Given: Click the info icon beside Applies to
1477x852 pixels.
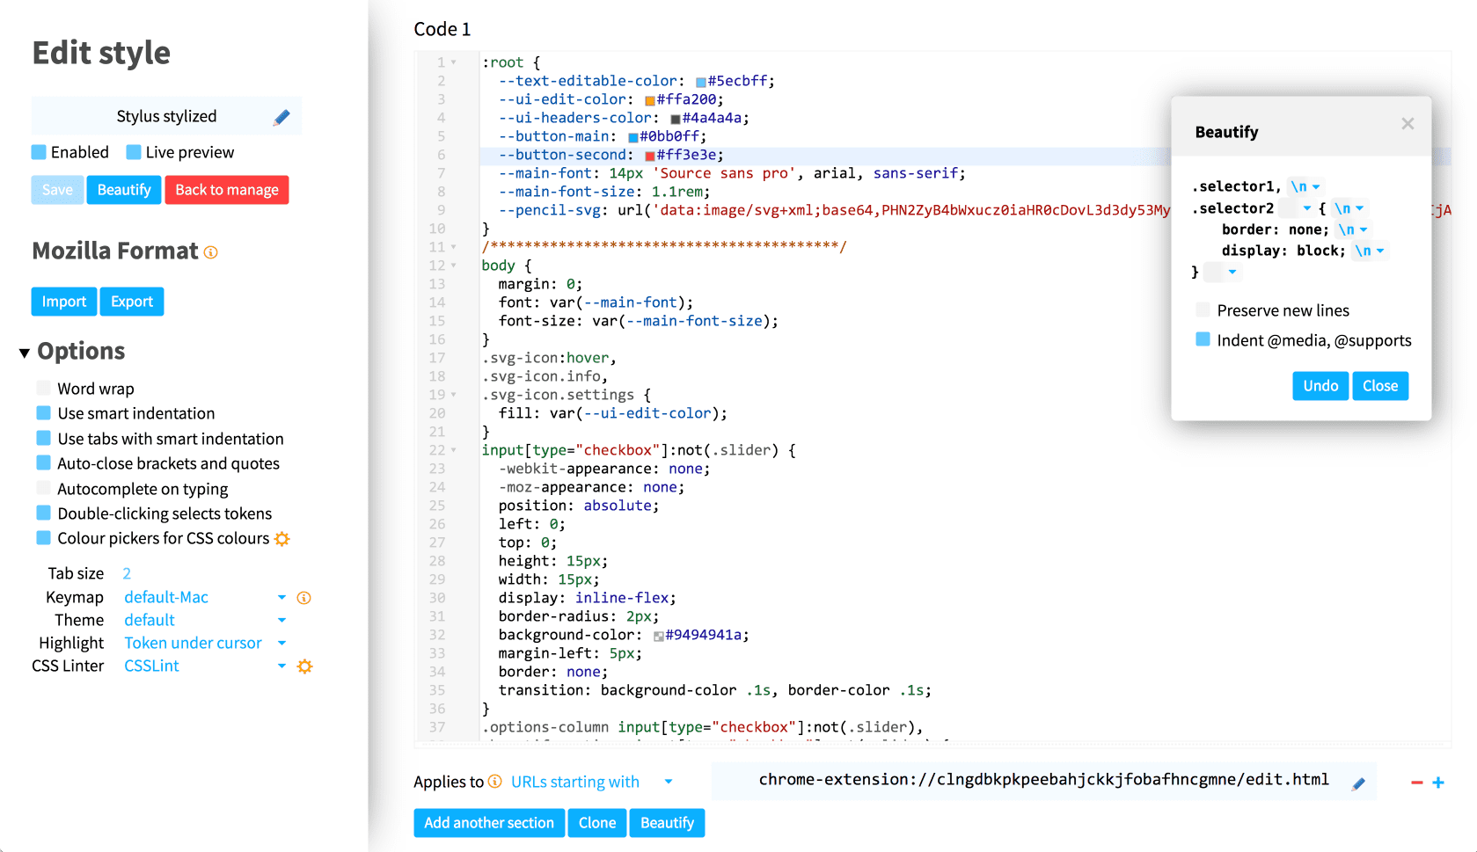Looking at the screenshot, I should pyautogui.click(x=496, y=781).
